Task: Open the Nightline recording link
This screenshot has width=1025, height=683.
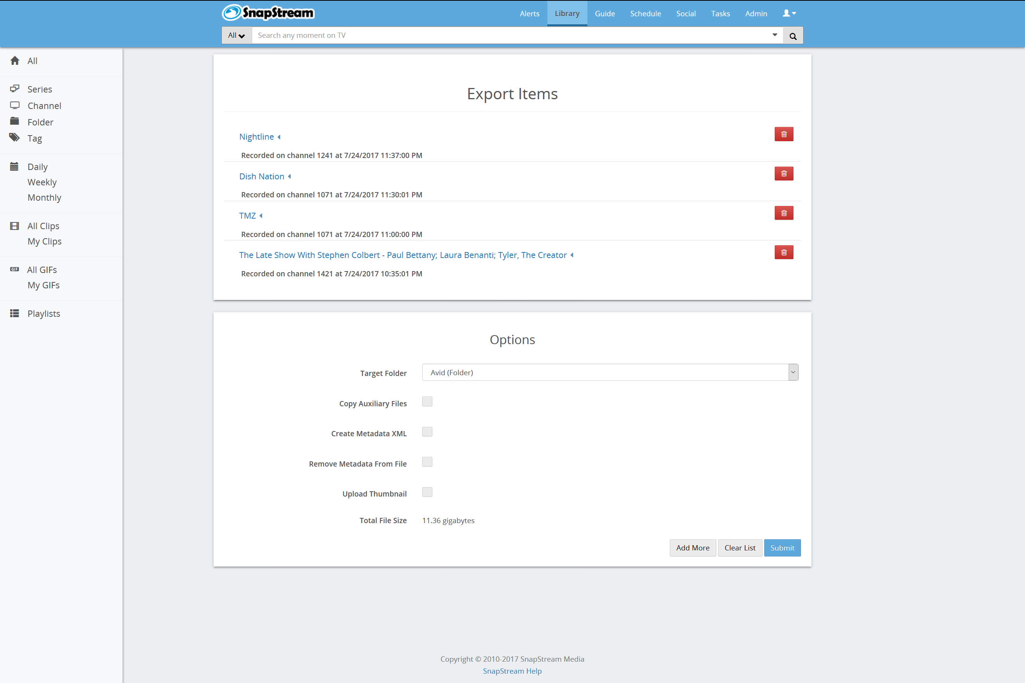Action: (257, 137)
